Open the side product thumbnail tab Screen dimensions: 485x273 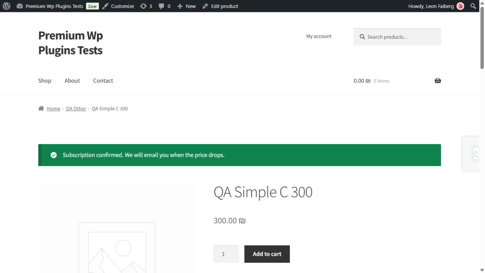(x=471, y=153)
